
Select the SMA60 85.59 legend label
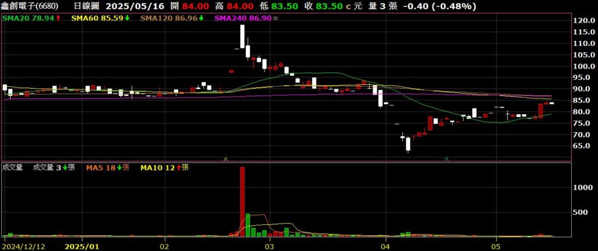[98, 18]
